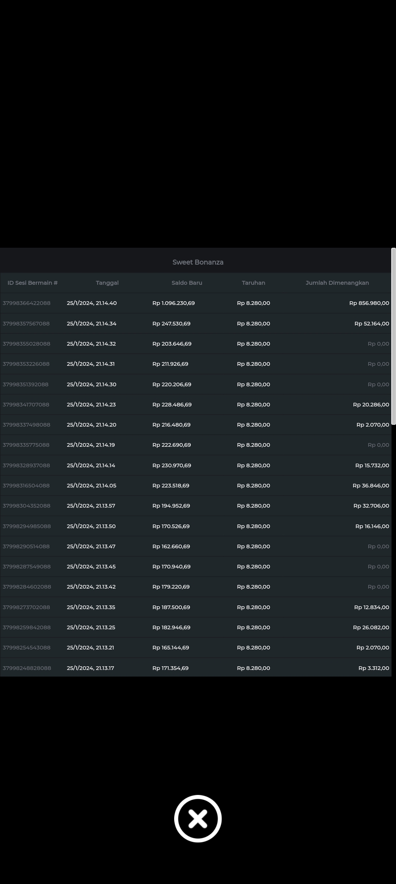
Task: Click the Rp 32.706,00 winning amount
Action: click(x=371, y=506)
